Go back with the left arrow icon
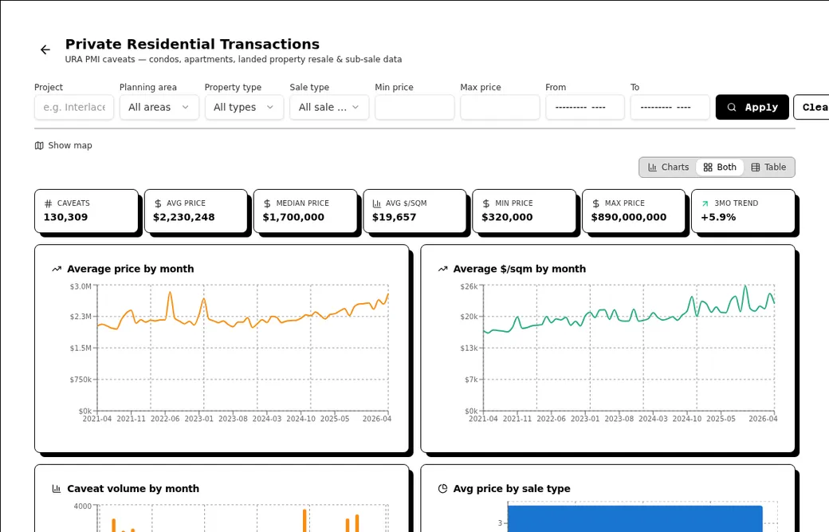Screen dimensions: 829x532 (x=45, y=49)
